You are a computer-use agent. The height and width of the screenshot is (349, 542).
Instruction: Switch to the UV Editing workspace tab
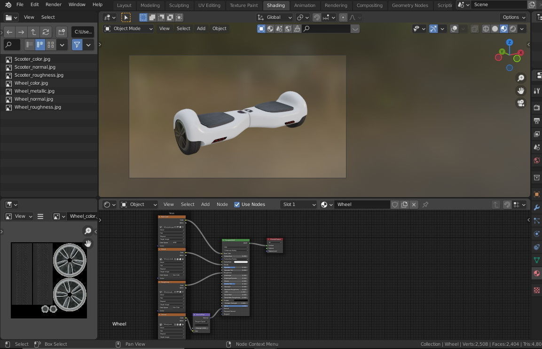(x=209, y=6)
